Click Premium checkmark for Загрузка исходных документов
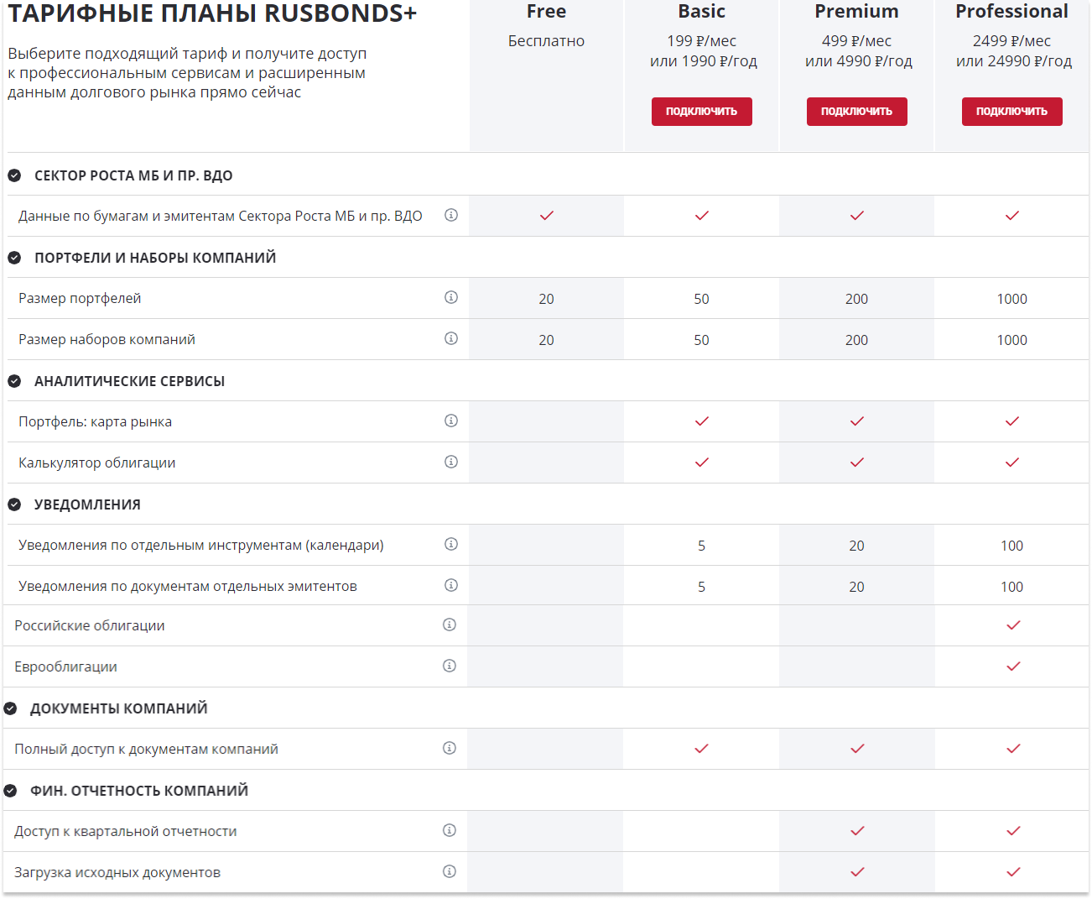Screen dimensions: 1092x899 coord(857,872)
